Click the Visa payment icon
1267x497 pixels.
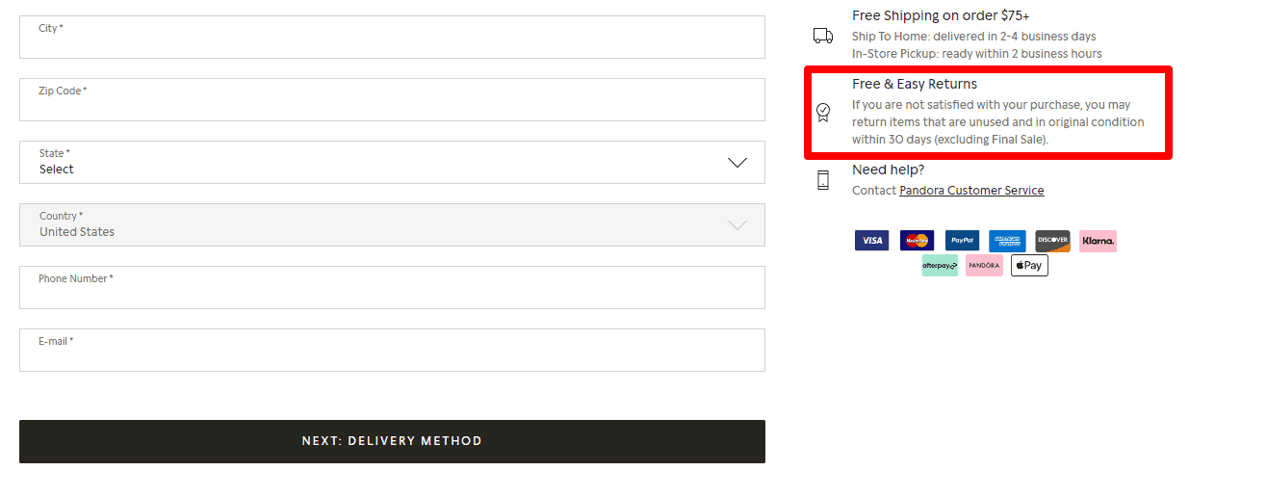[x=871, y=241]
